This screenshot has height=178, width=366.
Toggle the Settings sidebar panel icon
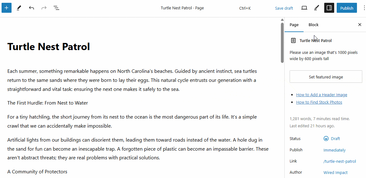329,8
